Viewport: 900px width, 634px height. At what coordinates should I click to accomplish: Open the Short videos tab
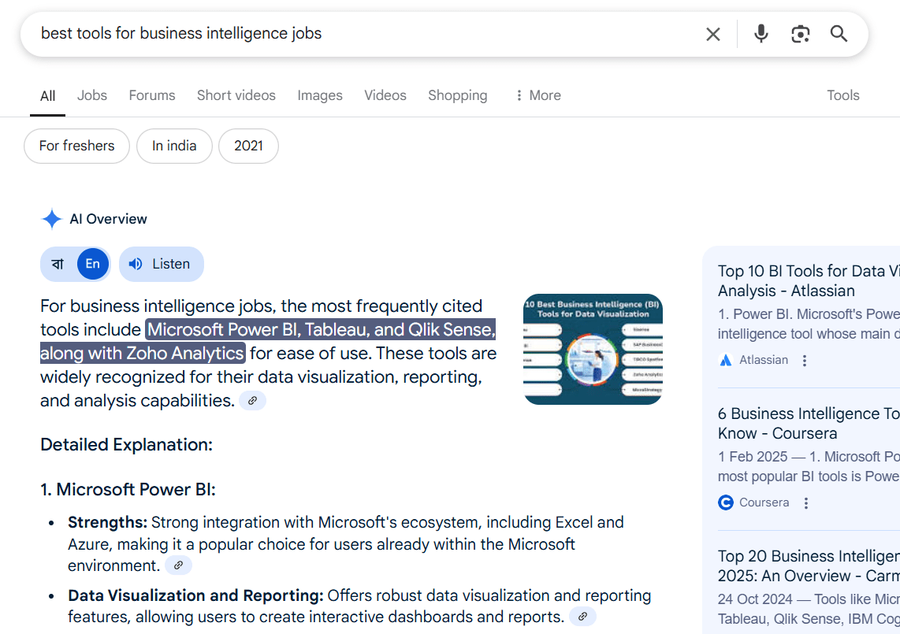click(x=236, y=95)
